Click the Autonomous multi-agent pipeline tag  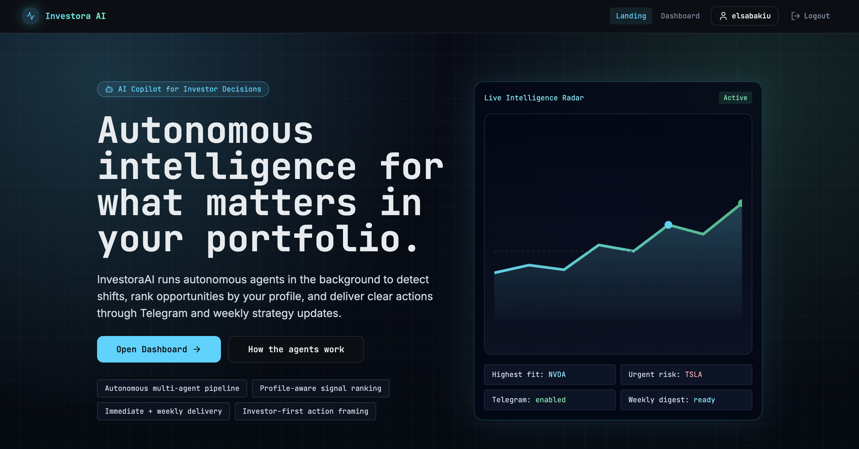(172, 388)
